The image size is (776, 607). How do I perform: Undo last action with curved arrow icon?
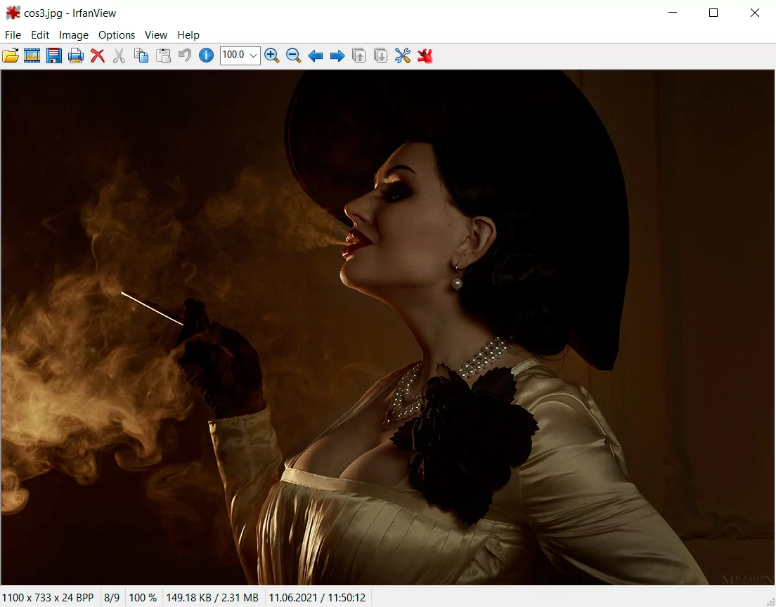[x=185, y=56]
